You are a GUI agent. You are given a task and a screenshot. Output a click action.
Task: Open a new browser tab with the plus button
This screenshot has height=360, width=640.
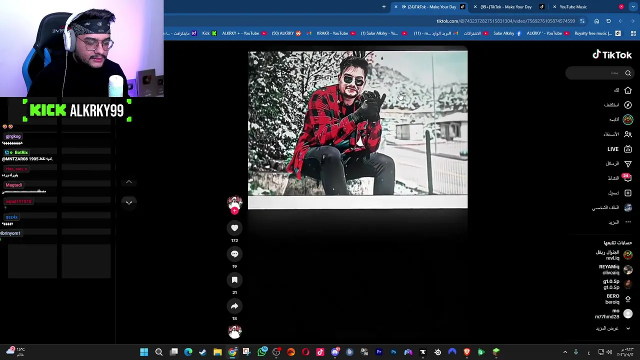click(x=384, y=7)
